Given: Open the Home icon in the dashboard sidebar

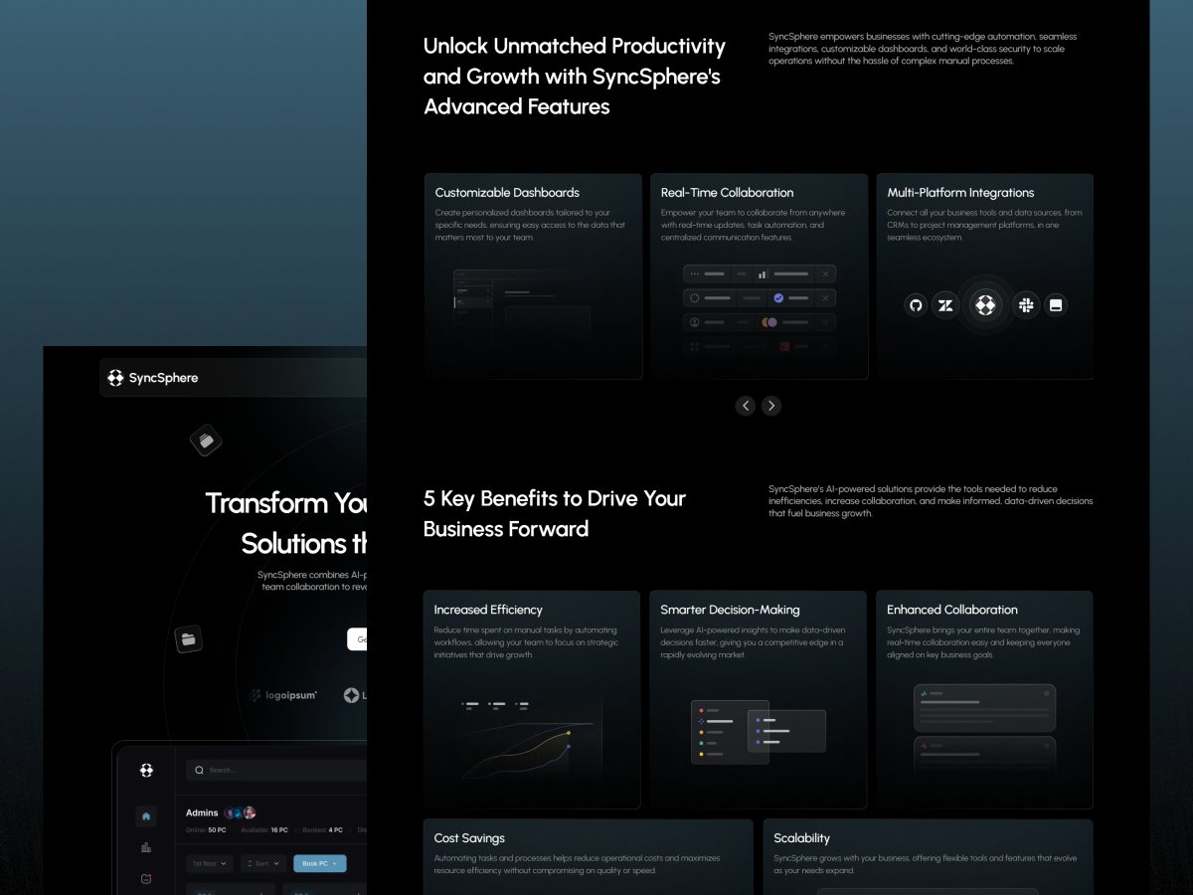Looking at the screenshot, I should tap(146, 816).
